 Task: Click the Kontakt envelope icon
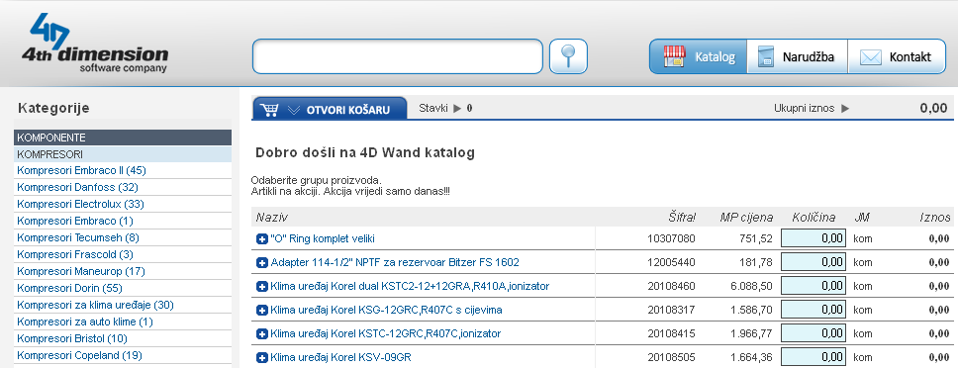coord(871,57)
